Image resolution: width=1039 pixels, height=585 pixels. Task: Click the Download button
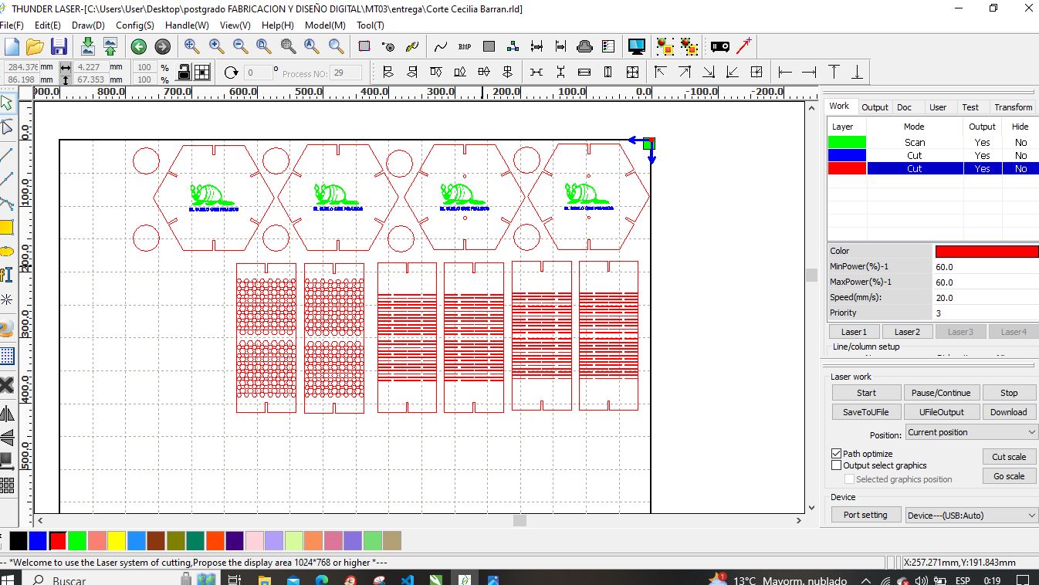[x=1009, y=412]
